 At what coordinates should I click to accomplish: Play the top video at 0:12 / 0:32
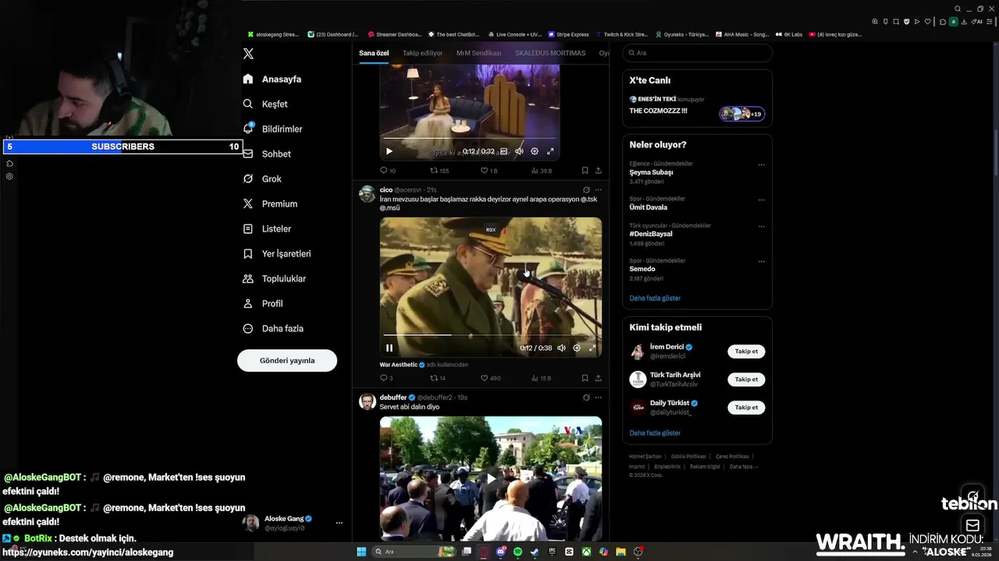(x=389, y=151)
